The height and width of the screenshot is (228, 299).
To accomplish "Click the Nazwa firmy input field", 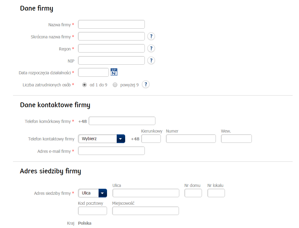I will click(x=111, y=24).
